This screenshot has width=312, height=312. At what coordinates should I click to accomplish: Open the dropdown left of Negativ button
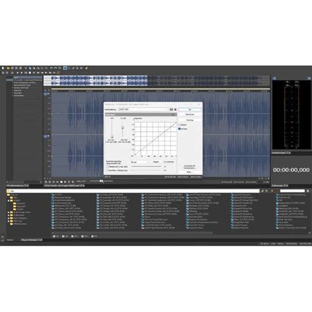tap(140, 162)
